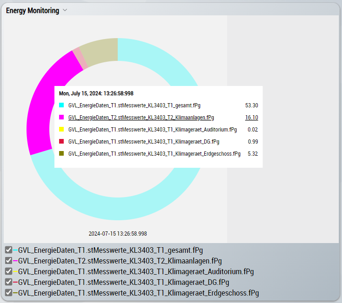Select the beige donut segment at top
342x303 pixels.
100,52
